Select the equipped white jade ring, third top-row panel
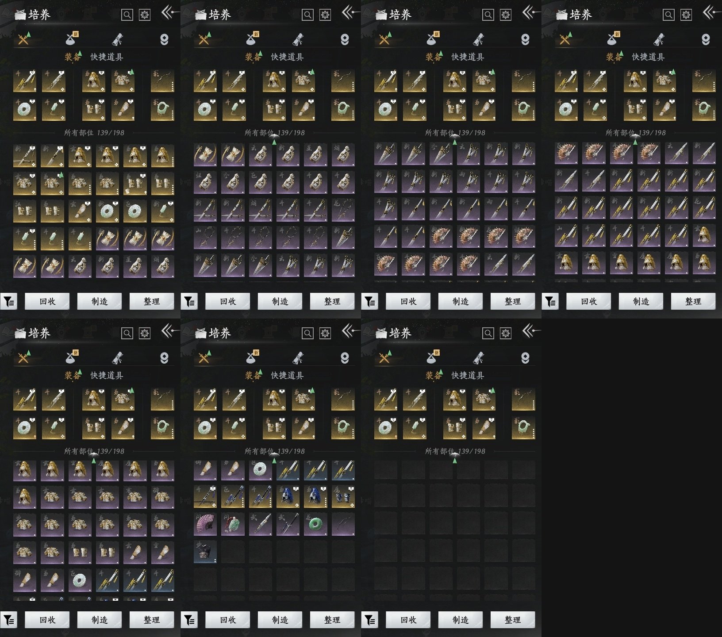 tap(386, 109)
